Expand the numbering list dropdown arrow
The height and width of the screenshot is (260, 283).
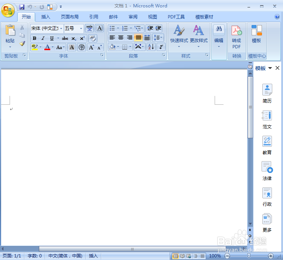(131, 28)
